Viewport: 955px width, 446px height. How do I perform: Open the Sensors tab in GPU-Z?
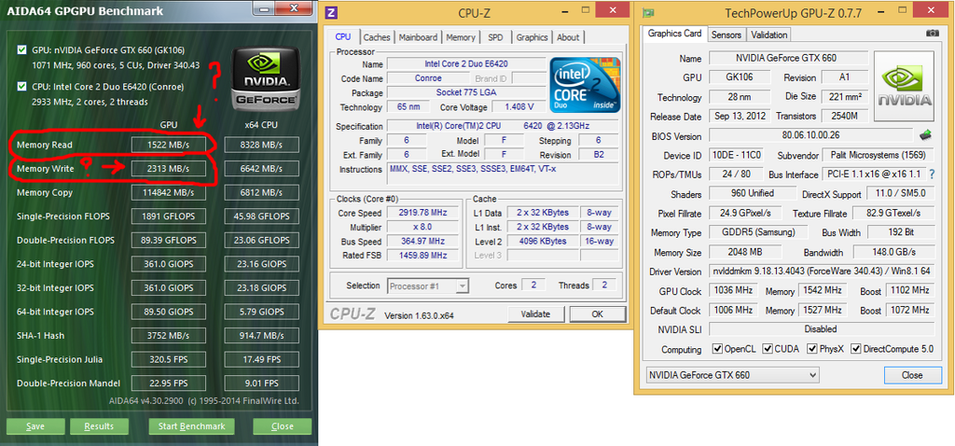click(x=726, y=35)
